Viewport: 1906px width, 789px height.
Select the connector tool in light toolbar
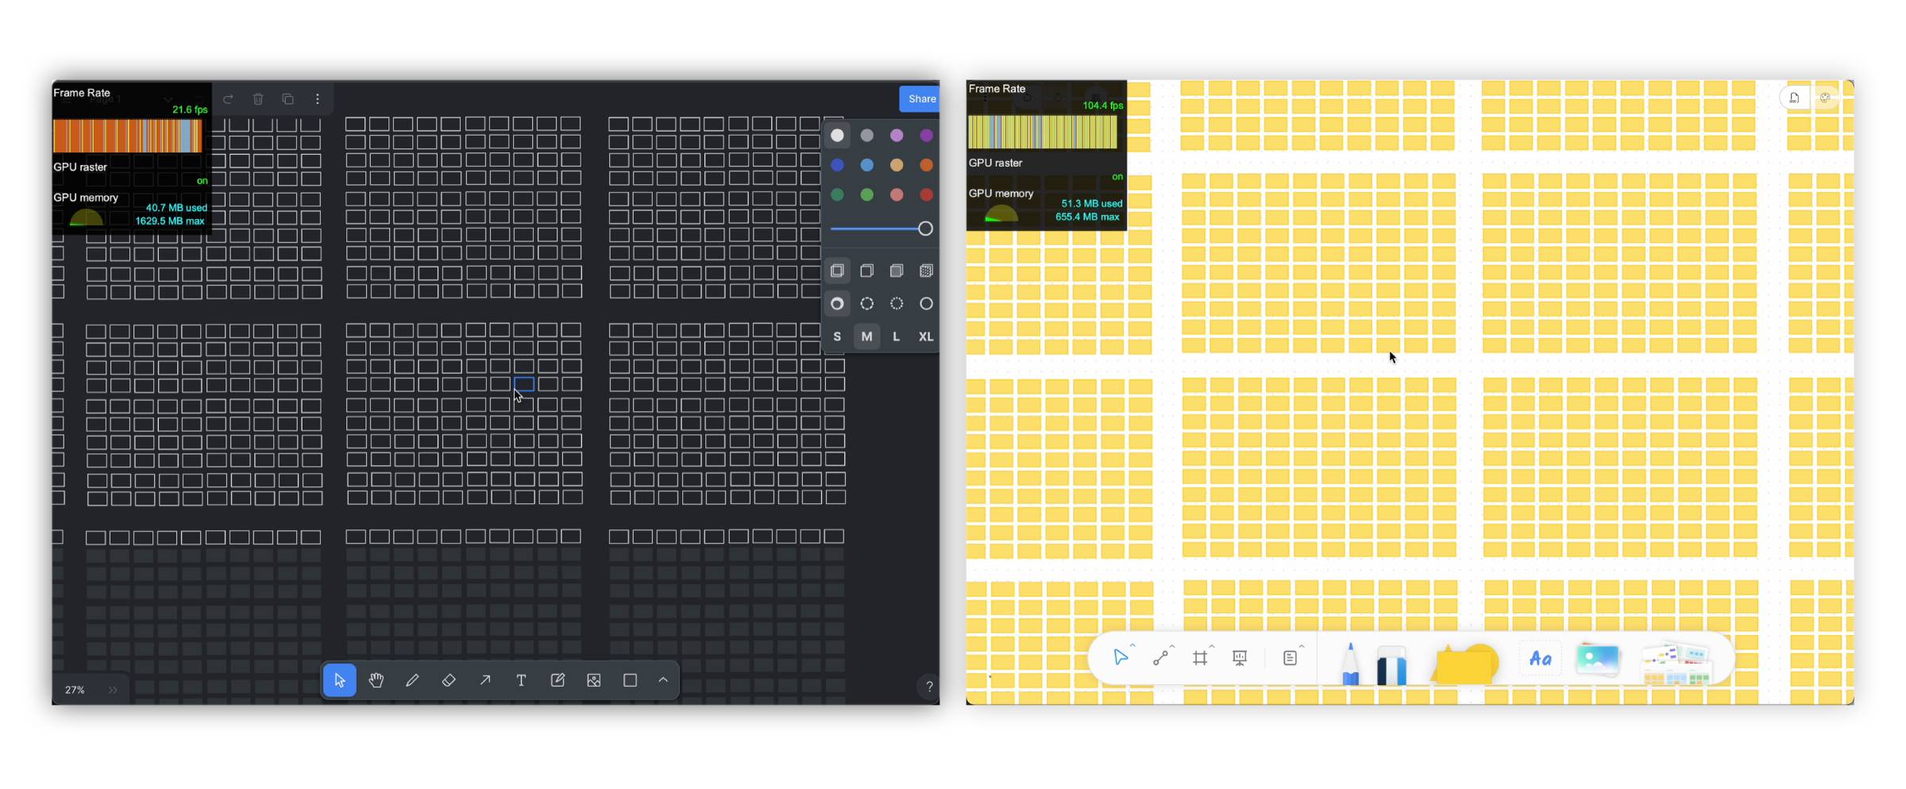pyautogui.click(x=1161, y=657)
